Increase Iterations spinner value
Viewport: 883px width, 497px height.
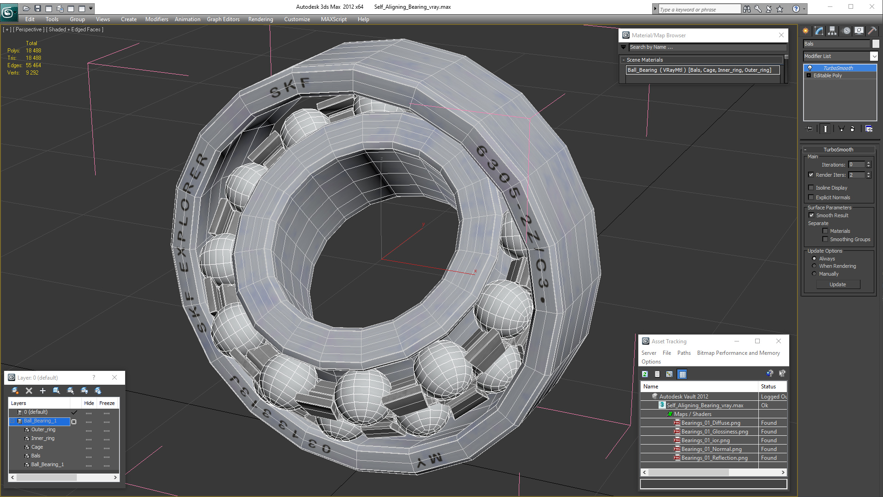pyautogui.click(x=868, y=163)
